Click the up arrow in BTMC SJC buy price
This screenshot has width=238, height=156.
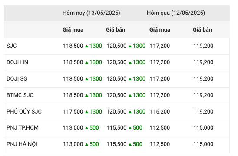(x=87, y=95)
